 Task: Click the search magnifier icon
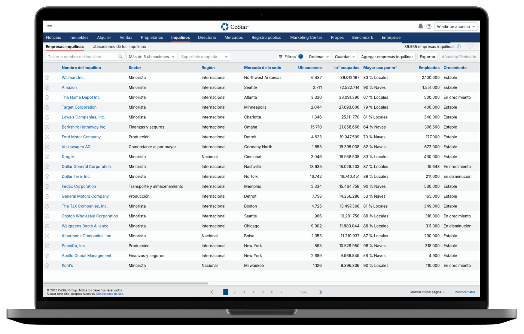(121, 57)
